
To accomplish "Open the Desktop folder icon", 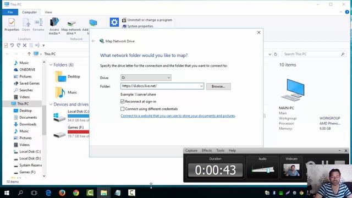I will tap(60, 76).
